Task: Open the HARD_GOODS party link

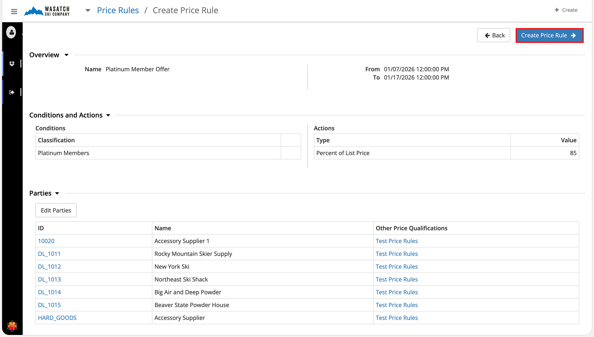Action: point(57,318)
